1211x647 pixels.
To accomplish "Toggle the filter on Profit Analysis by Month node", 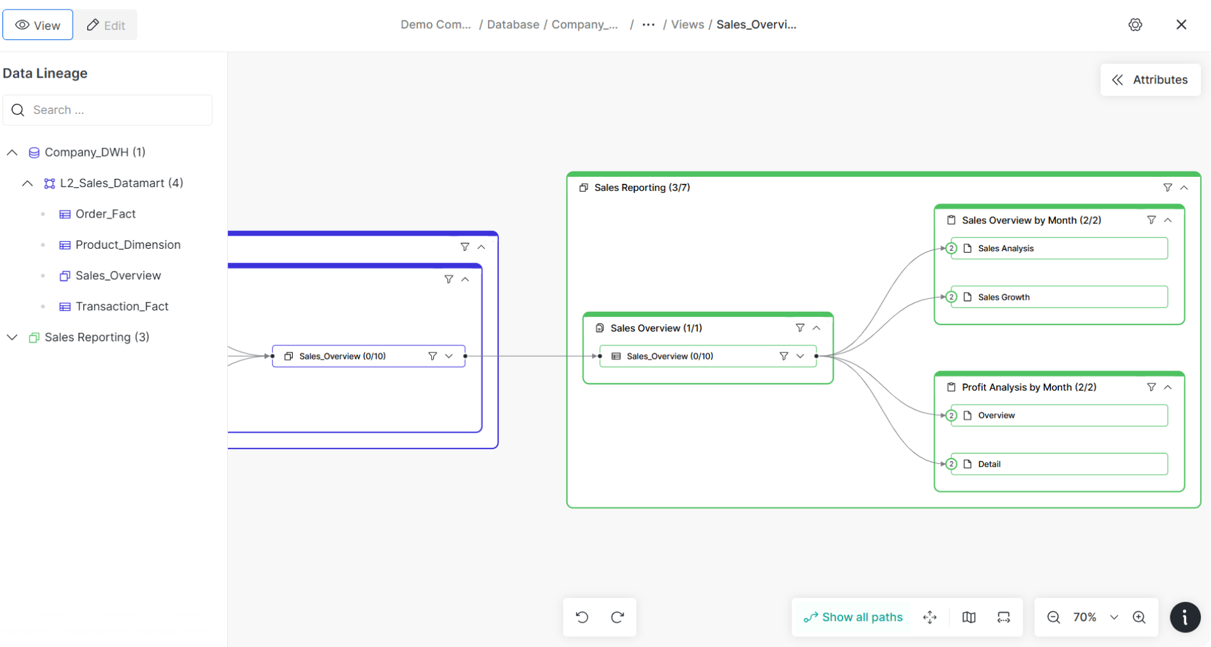I will coord(1152,387).
